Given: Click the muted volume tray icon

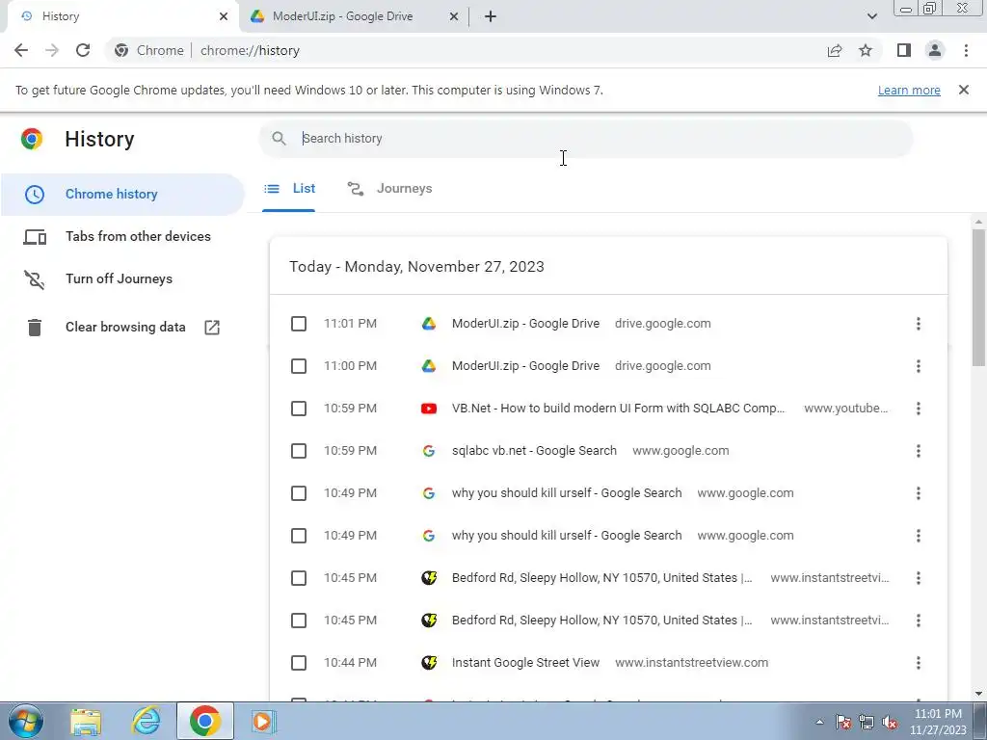Looking at the screenshot, I should click(890, 723).
